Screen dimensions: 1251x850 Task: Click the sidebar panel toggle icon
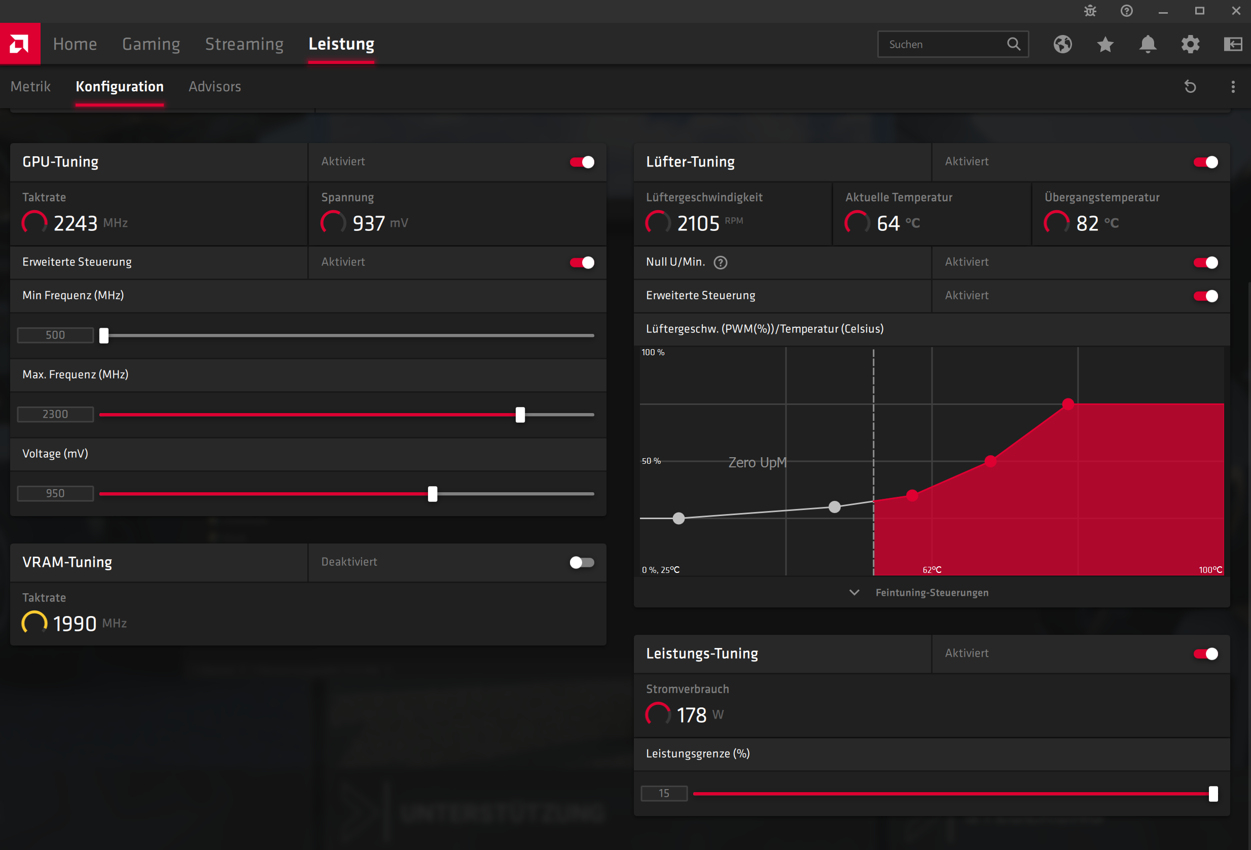tap(1233, 44)
